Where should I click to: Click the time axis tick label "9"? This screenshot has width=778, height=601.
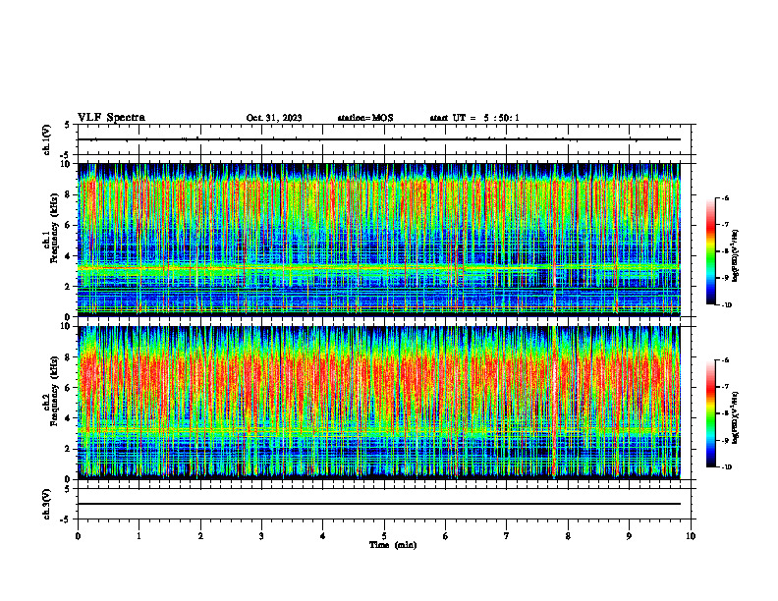click(629, 536)
